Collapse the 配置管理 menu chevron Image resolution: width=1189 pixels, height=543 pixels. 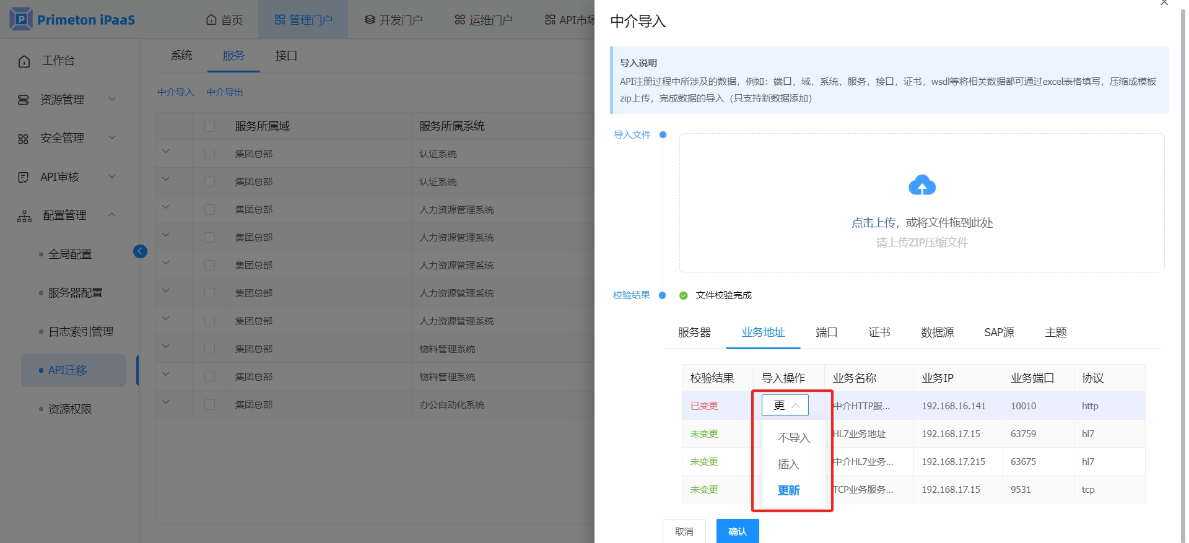coord(112,215)
